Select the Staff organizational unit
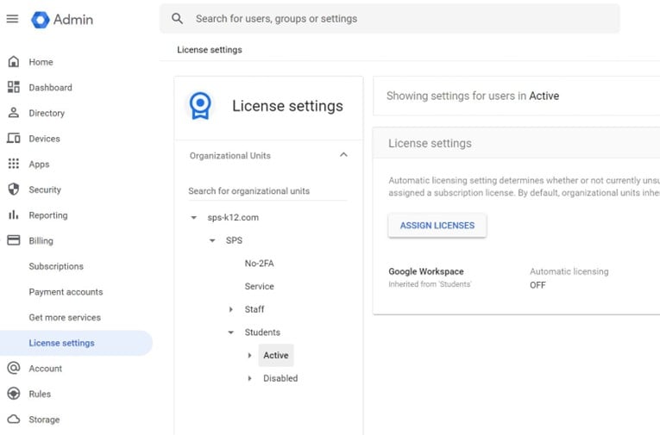Viewport: 660px width, 435px height. pos(255,309)
